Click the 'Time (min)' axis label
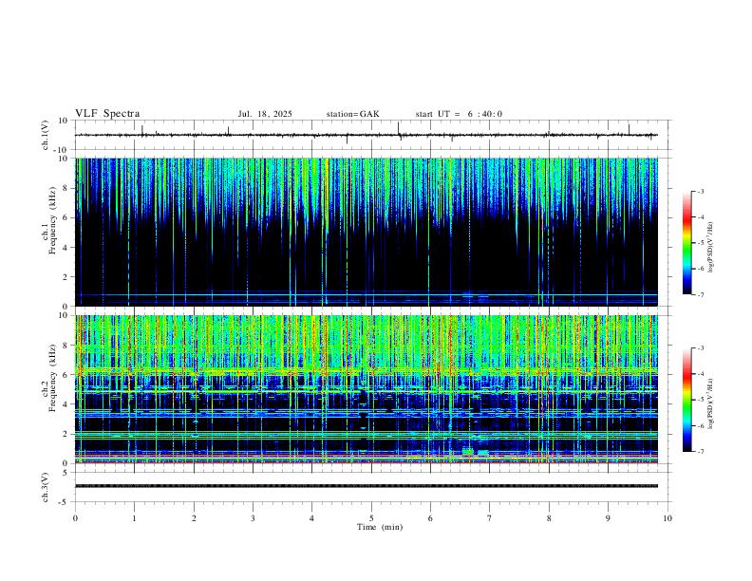Screen dimensions: 752x581 coord(380,527)
